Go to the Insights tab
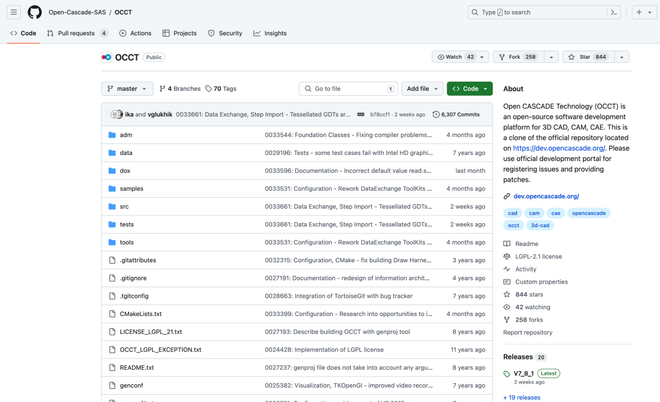 tap(270, 33)
